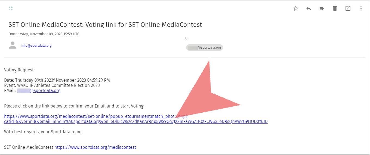Delete the email with the trash icon
The image size is (370, 155).
click(x=335, y=8)
